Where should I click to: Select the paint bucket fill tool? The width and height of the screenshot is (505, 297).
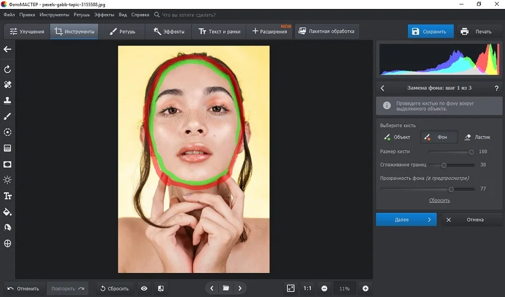click(x=7, y=212)
